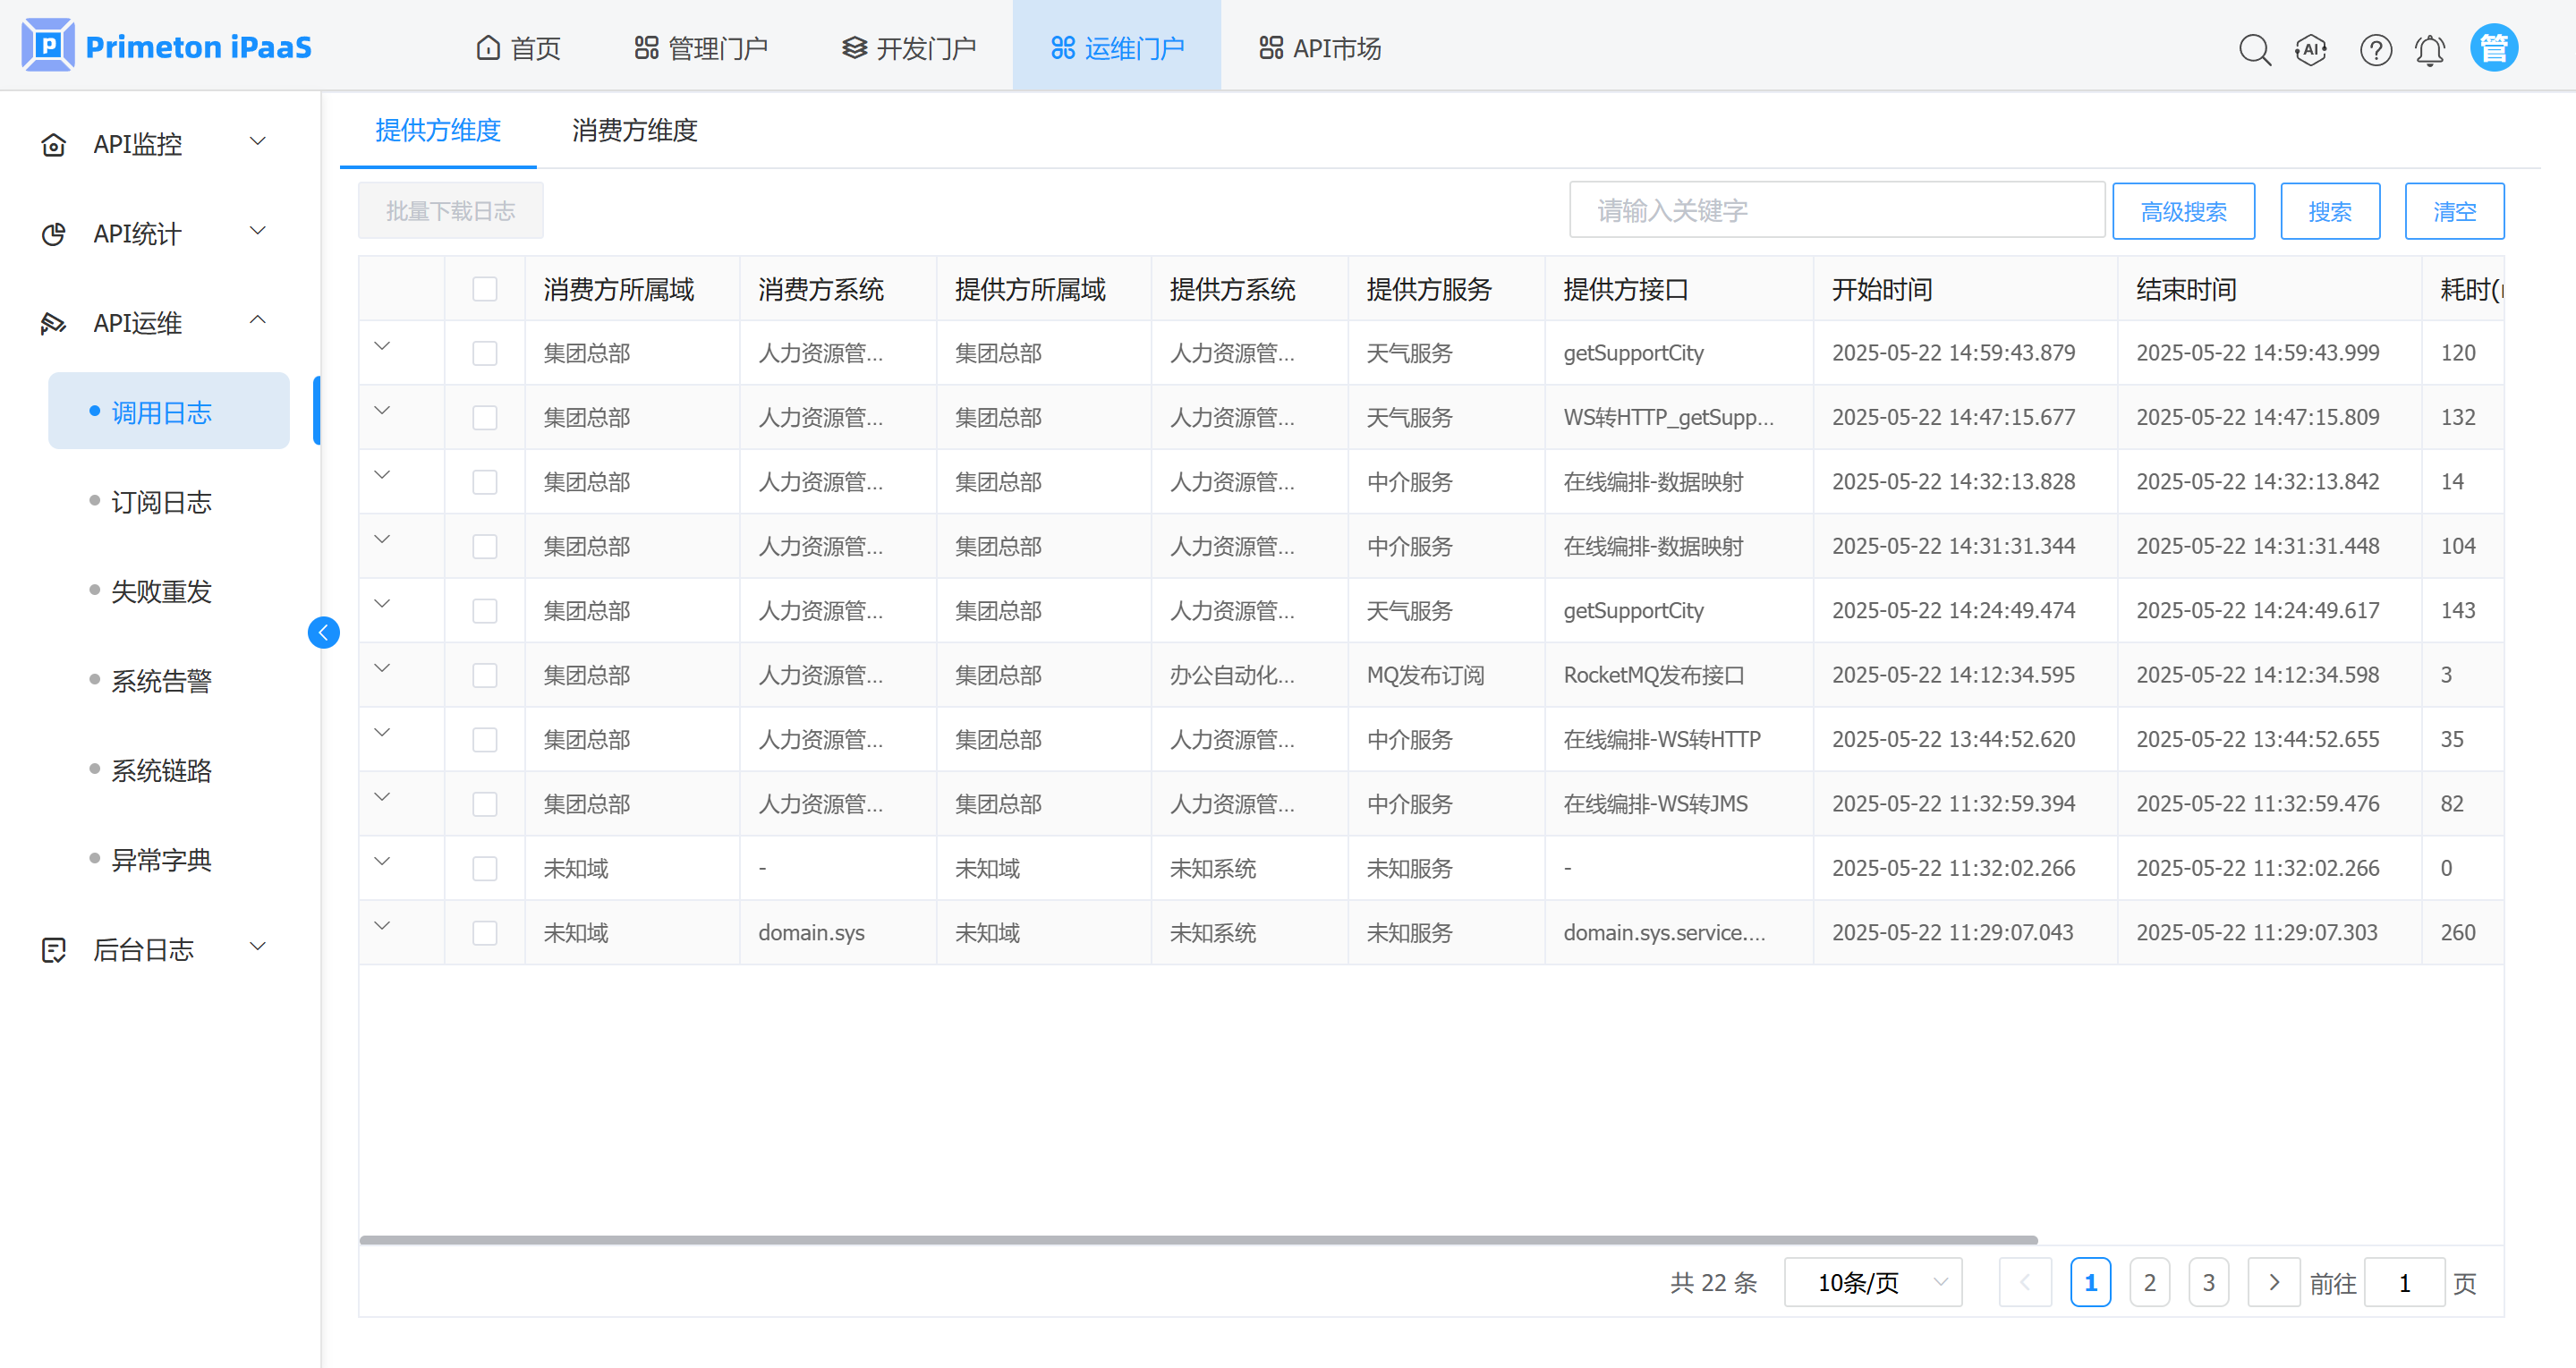Open the AI assistant icon

2311,48
